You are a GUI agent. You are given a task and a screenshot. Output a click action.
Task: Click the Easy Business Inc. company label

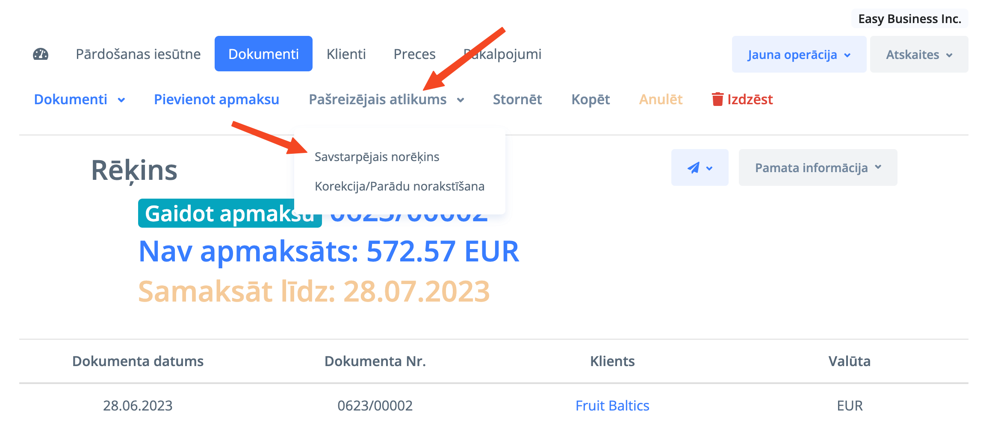[909, 19]
